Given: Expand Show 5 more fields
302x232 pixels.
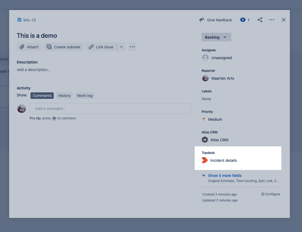Looking at the screenshot, I should [225, 176].
